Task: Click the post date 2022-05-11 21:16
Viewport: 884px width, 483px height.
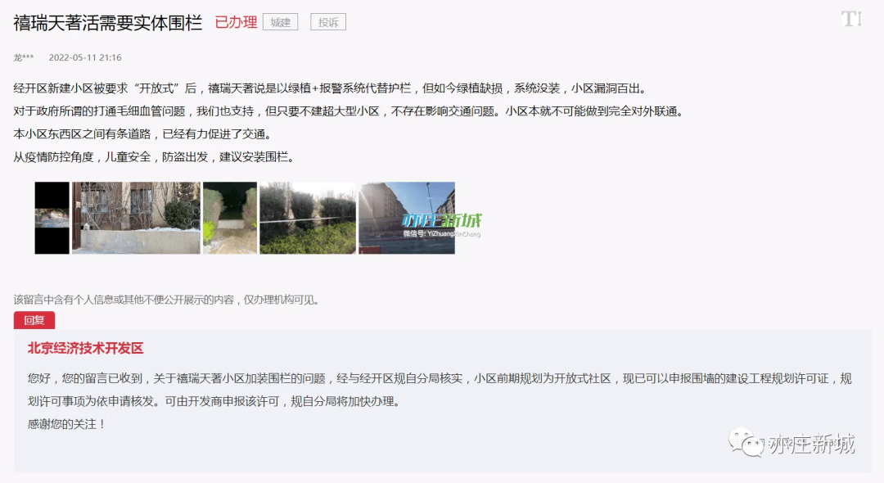Action: tap(85, 57)
